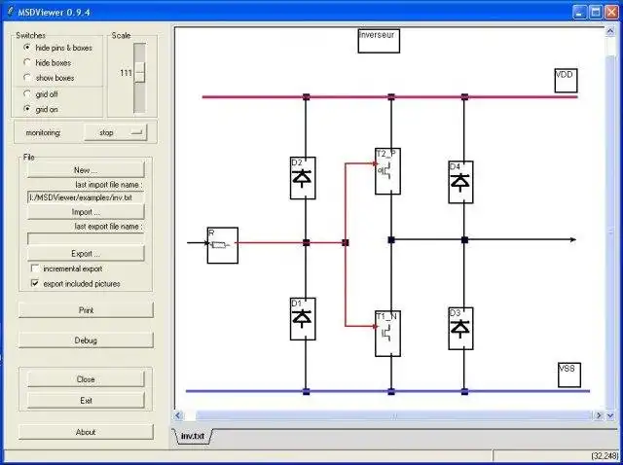
Task: Click the Import... button
Action: coord(86,212)
